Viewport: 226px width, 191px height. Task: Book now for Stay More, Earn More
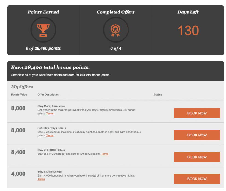coord(197,113)
